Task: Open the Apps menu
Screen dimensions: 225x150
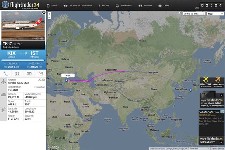Action: pos(54,6)
